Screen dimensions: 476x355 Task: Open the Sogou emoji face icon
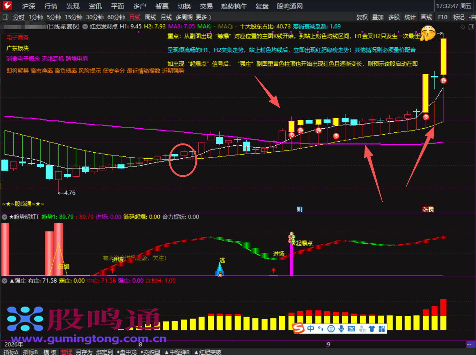click(x=331, y=328)
